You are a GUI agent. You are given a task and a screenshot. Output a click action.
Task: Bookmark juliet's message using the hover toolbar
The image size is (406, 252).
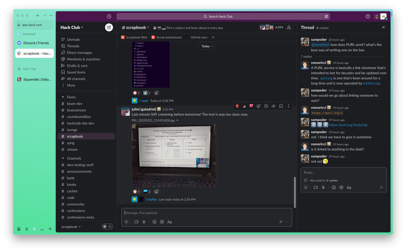point(281,106)
